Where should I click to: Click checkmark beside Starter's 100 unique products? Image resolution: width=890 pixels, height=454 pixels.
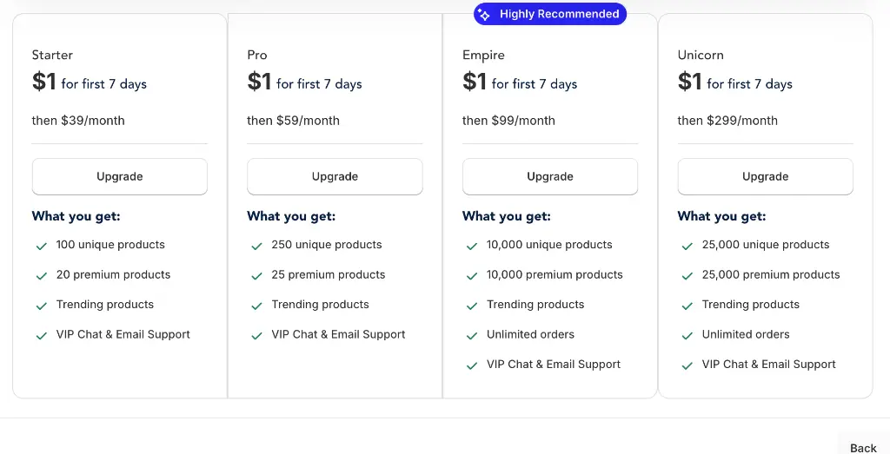[x=41, y=246]
